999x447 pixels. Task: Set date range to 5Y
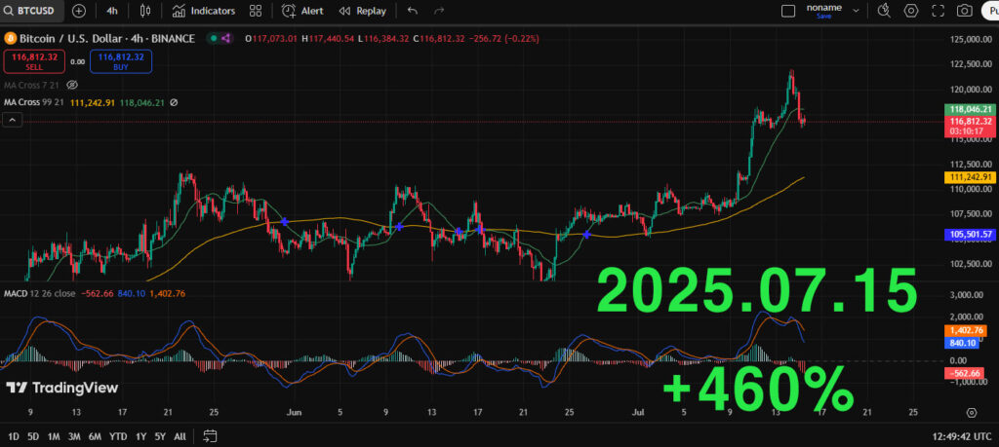pyautogui.click(x=160, y=436)
